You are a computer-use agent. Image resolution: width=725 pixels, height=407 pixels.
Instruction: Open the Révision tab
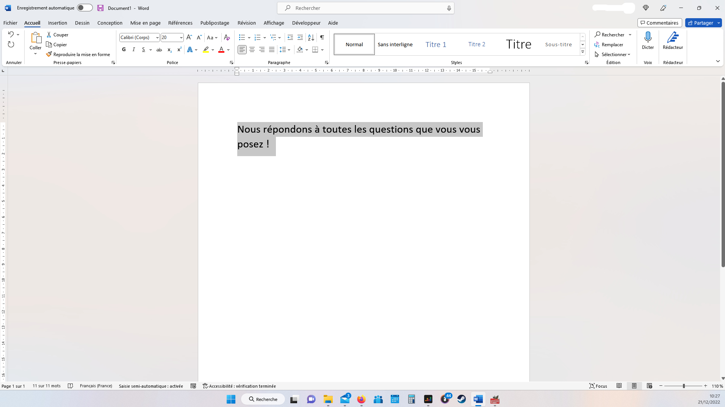coord(247,23)
